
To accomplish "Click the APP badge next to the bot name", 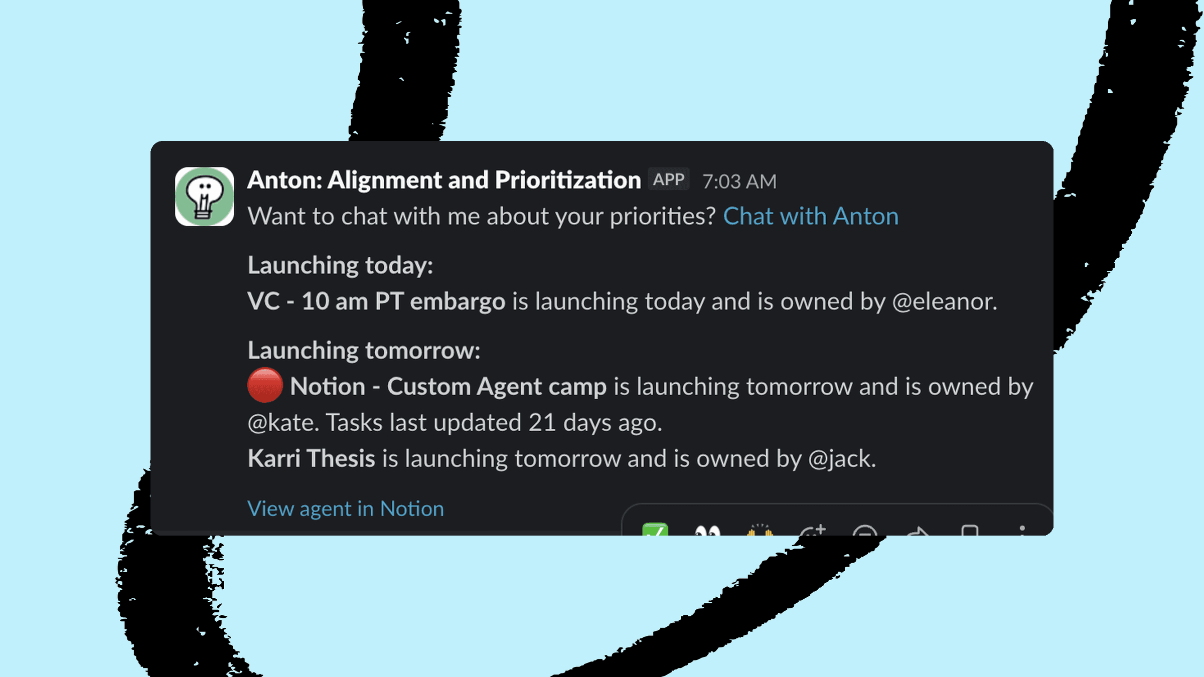I will pyautogui.click(x=668, y=179).
